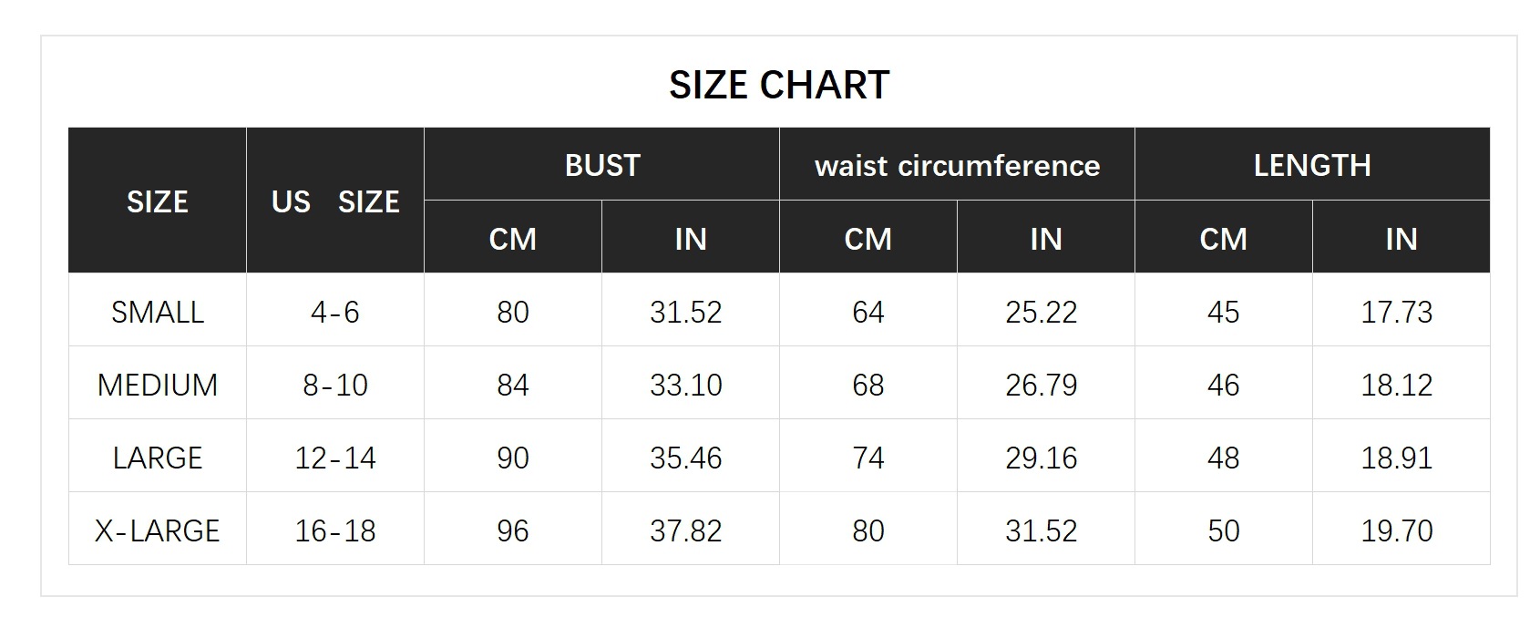Click the 96 bust centimeter cell
Viewport: 1540px width, 628px height.
coord(513,530)
